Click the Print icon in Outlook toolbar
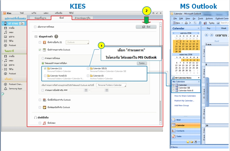Viewport: 230px width, 151px height. pos(186,23)
